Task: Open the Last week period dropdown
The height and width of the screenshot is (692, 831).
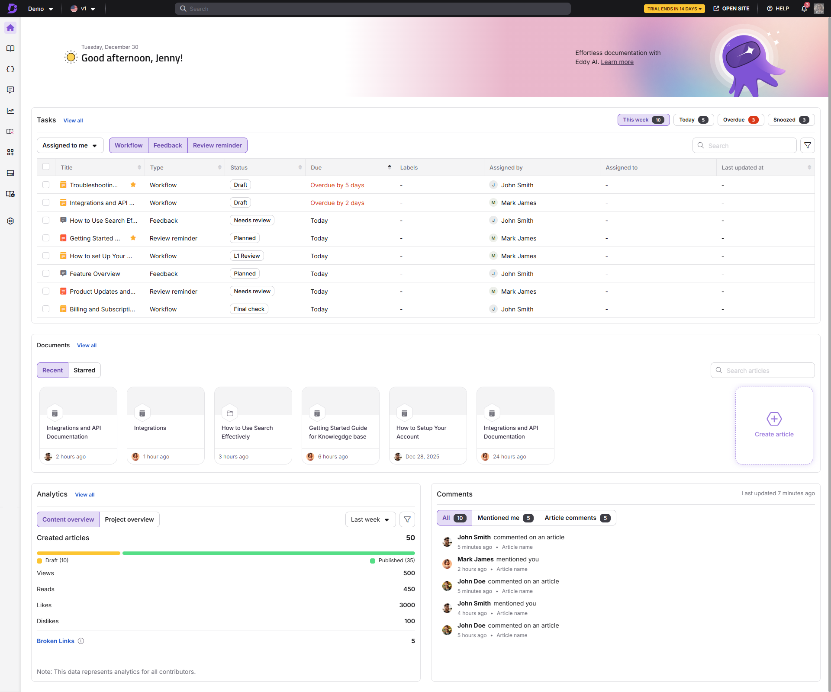Action: (x=370, y=519)
